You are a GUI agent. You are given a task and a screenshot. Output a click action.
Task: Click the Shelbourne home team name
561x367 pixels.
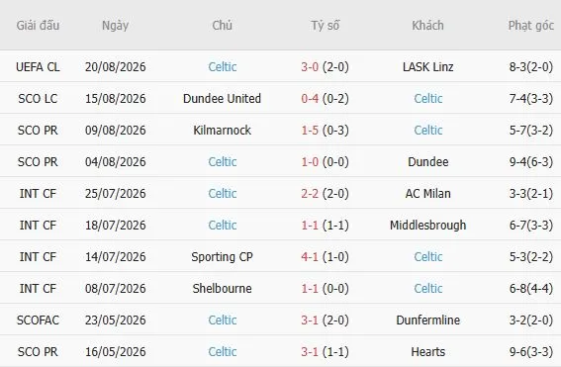click(x=222, y=288)
